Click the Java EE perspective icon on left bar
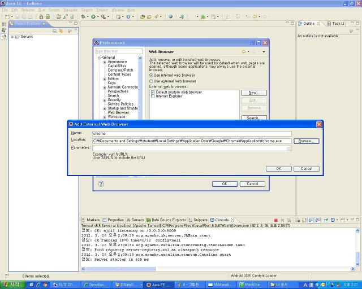This screenshot has width=362, height=289. pyautogui.click(x=4, y=37)
